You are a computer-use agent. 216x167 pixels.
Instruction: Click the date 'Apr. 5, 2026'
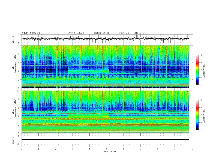[x=76, y=33]
